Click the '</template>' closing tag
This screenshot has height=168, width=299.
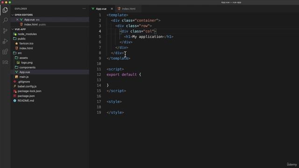coord(118,58)
